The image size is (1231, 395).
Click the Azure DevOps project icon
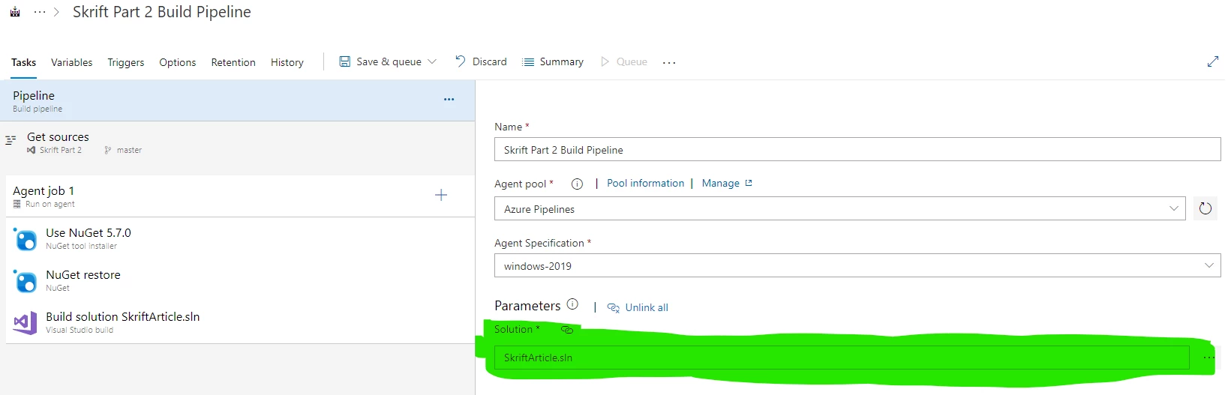tap(15, 12)
